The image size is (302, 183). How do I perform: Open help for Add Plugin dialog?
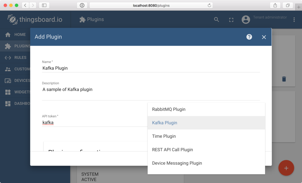click(x=249, y=37)
